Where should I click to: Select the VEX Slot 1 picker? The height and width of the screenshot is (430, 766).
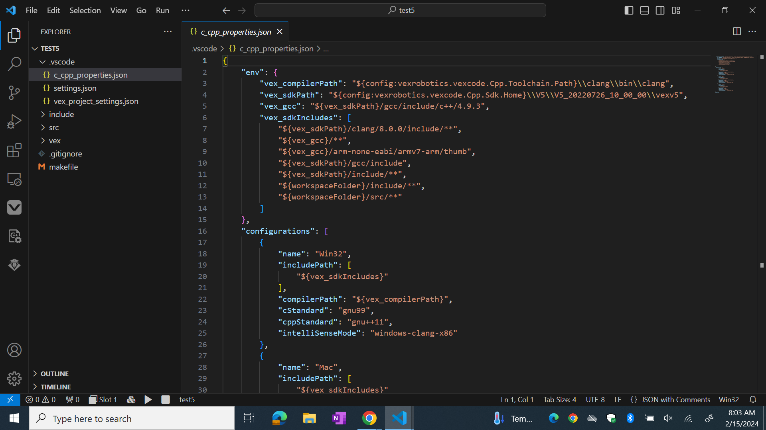click(103, 399)
